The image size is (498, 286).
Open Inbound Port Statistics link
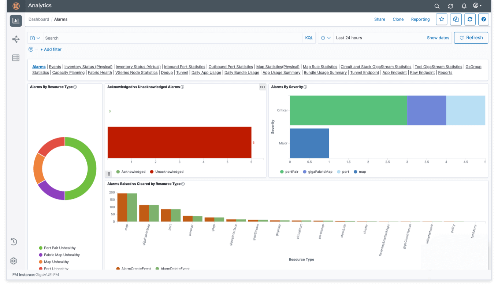click(185, 67)
